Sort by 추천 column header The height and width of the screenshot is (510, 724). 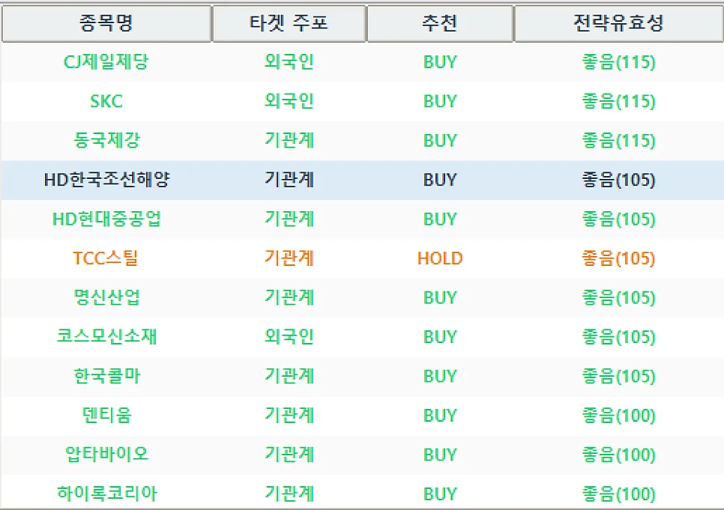439,22
